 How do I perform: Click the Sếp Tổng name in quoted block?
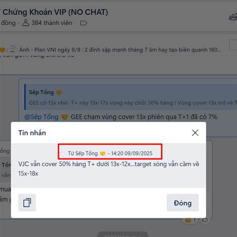point(41,92)
